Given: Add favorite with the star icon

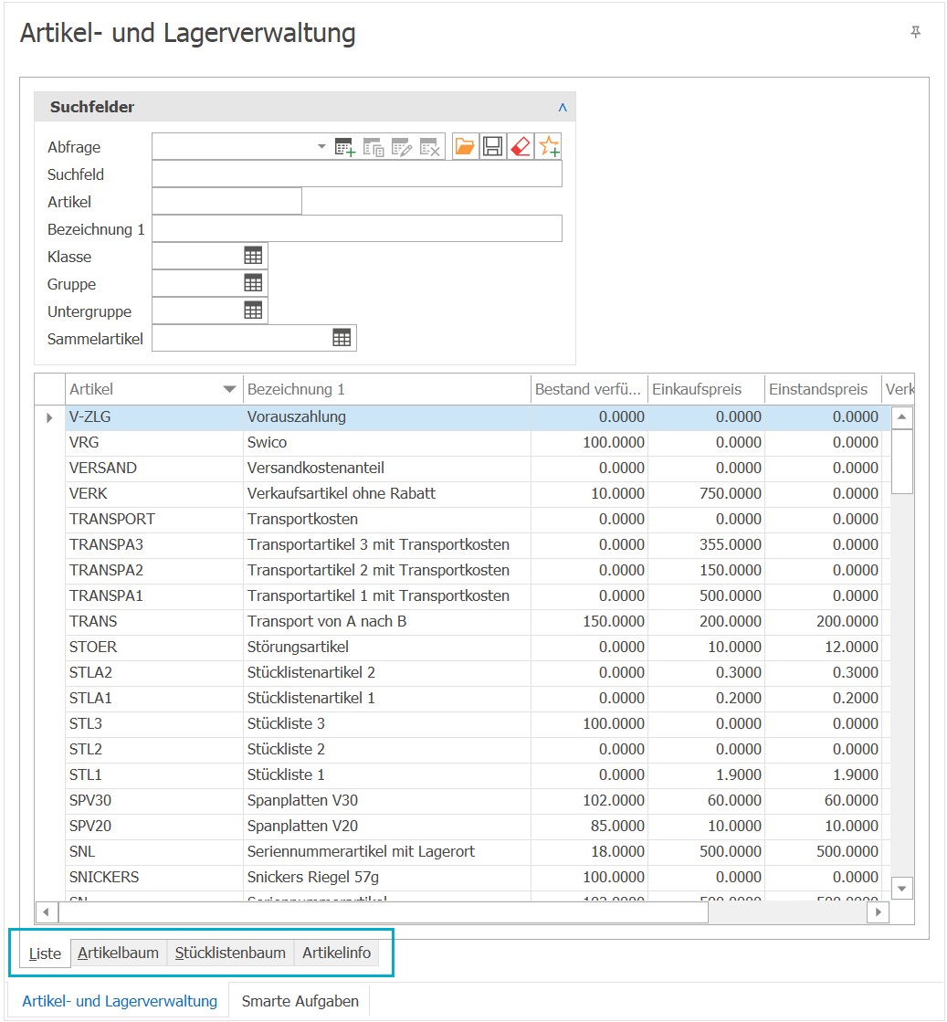Looking at the screenshot, I should (x=549, y=146).
